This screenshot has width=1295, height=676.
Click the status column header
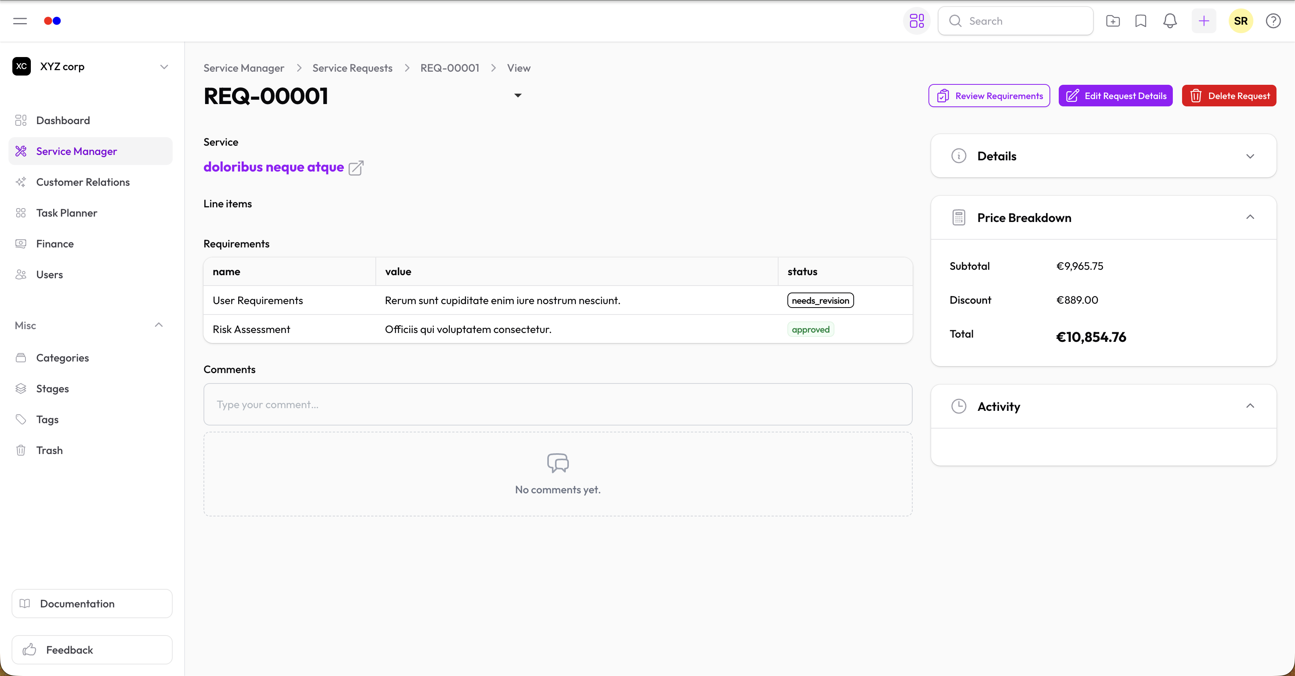coord(802,271)
